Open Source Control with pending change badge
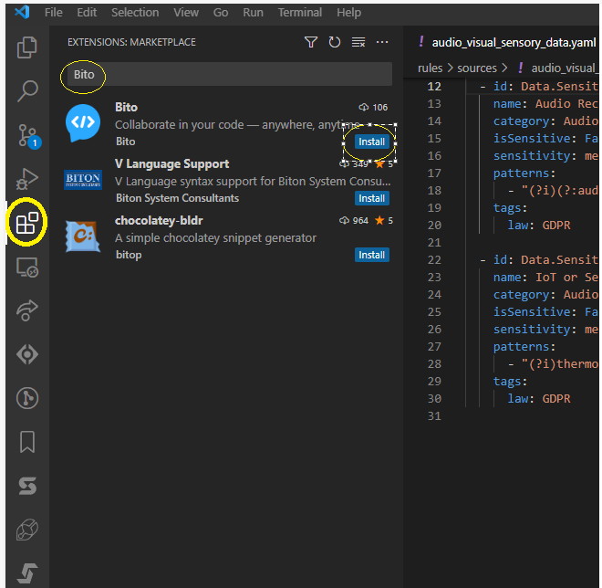602x588 pixels. pyautogui.click(x=28, y=136)
